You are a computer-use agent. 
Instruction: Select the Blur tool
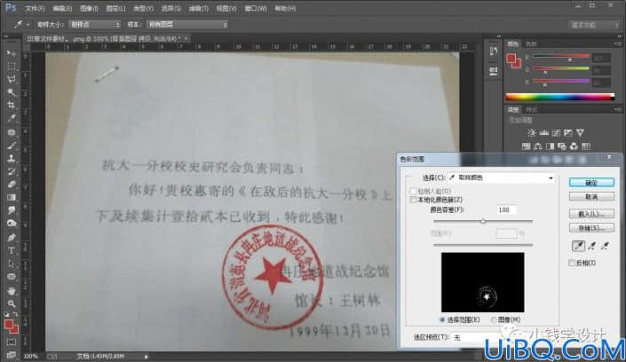12,210
